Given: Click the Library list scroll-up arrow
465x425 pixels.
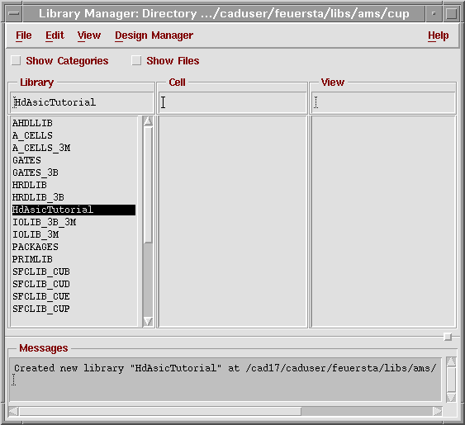Looking at the screenshot, I should pos(148,121).
